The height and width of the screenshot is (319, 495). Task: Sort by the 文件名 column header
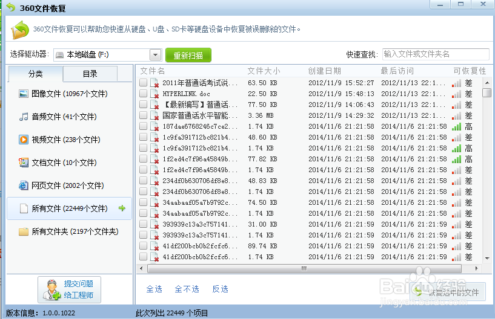point(153,71)
